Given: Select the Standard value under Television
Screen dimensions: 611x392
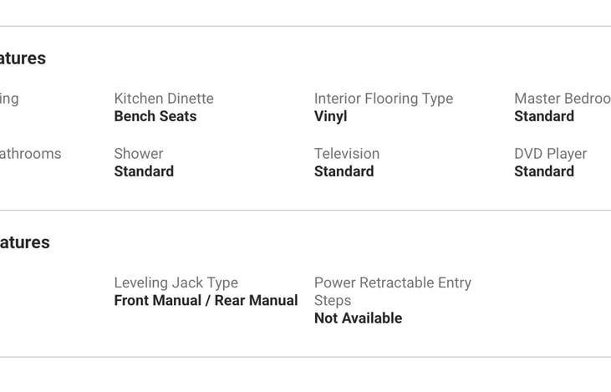Looking at the screenshot, I should 344,171.
